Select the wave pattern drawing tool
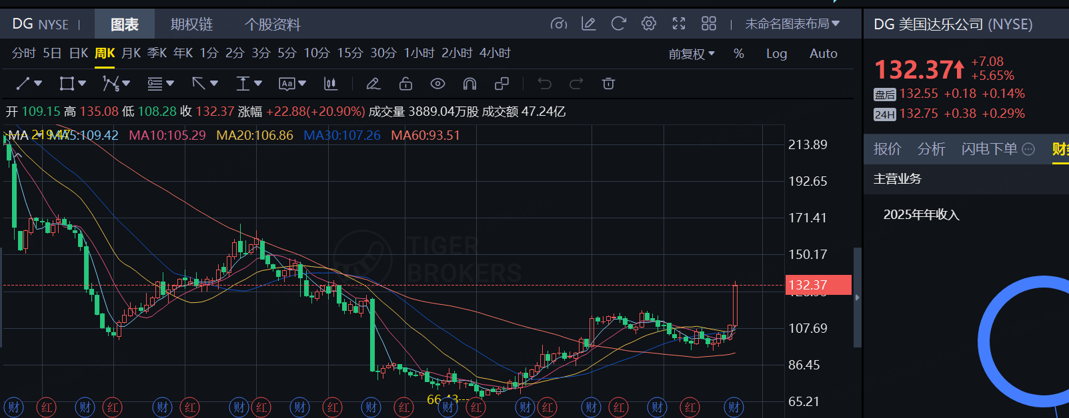Viewport: 1069px width, 418px height. pos(111,84)
